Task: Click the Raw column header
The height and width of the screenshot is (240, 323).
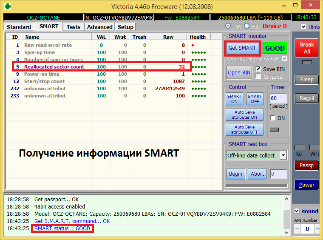Action: pos(168,37)
